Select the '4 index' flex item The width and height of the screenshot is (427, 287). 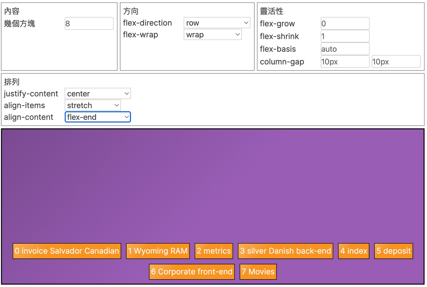pos(354,251)
